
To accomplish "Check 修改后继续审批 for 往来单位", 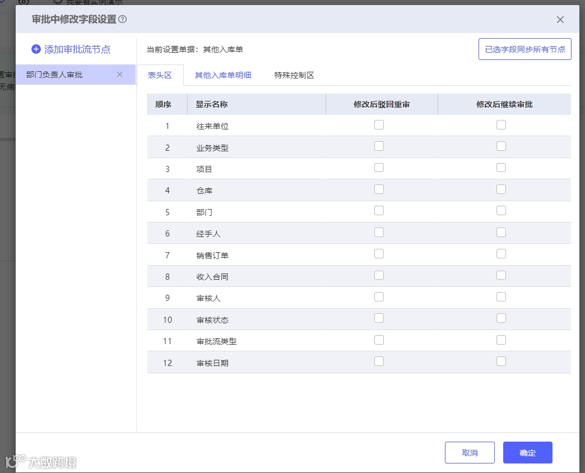I will tap(501, 124).
